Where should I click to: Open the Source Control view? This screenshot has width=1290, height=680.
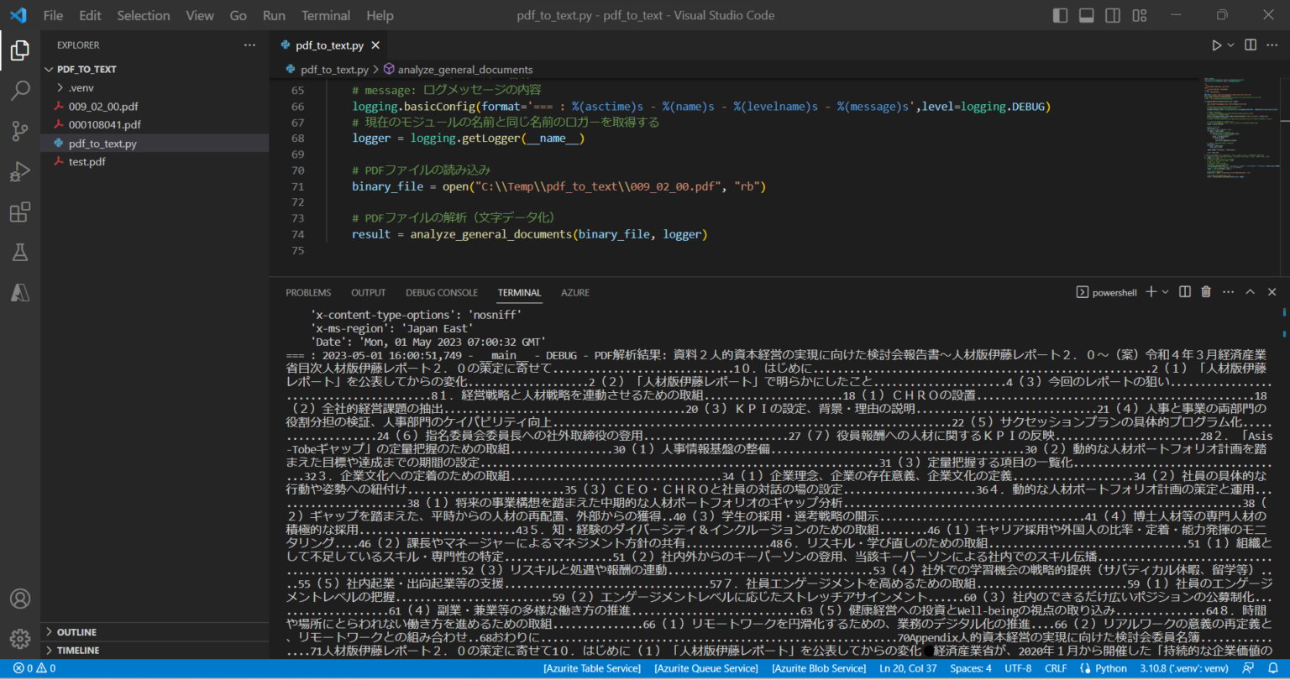coord(20,130)
